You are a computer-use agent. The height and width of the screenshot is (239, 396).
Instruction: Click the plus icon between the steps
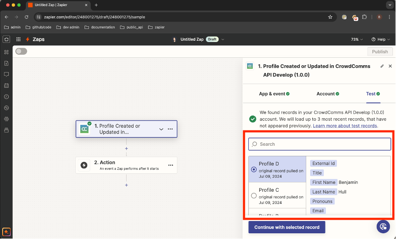pos(127,148)
